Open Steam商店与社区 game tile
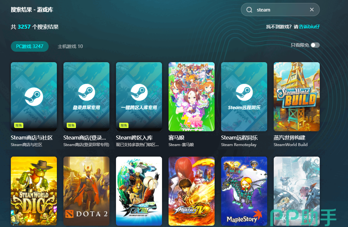This screenshot has height=227, width=348. tap(34, 96)
